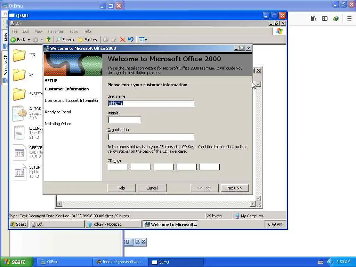
Task: Switch to QtEmu in host taskbar
Action: (64, 262)
